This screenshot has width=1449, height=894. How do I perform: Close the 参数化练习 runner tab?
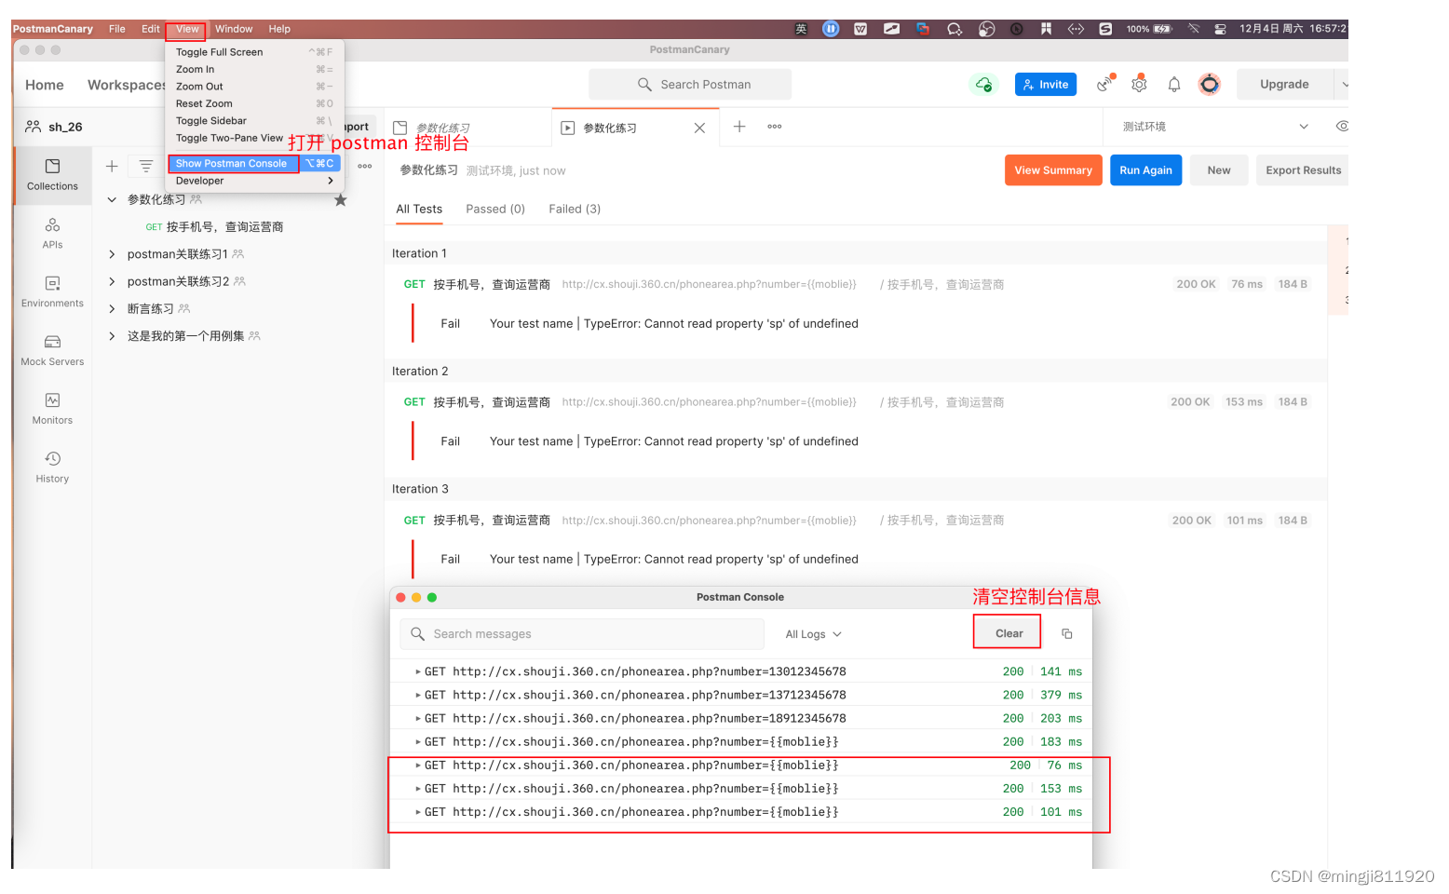(x=699, y=129)
